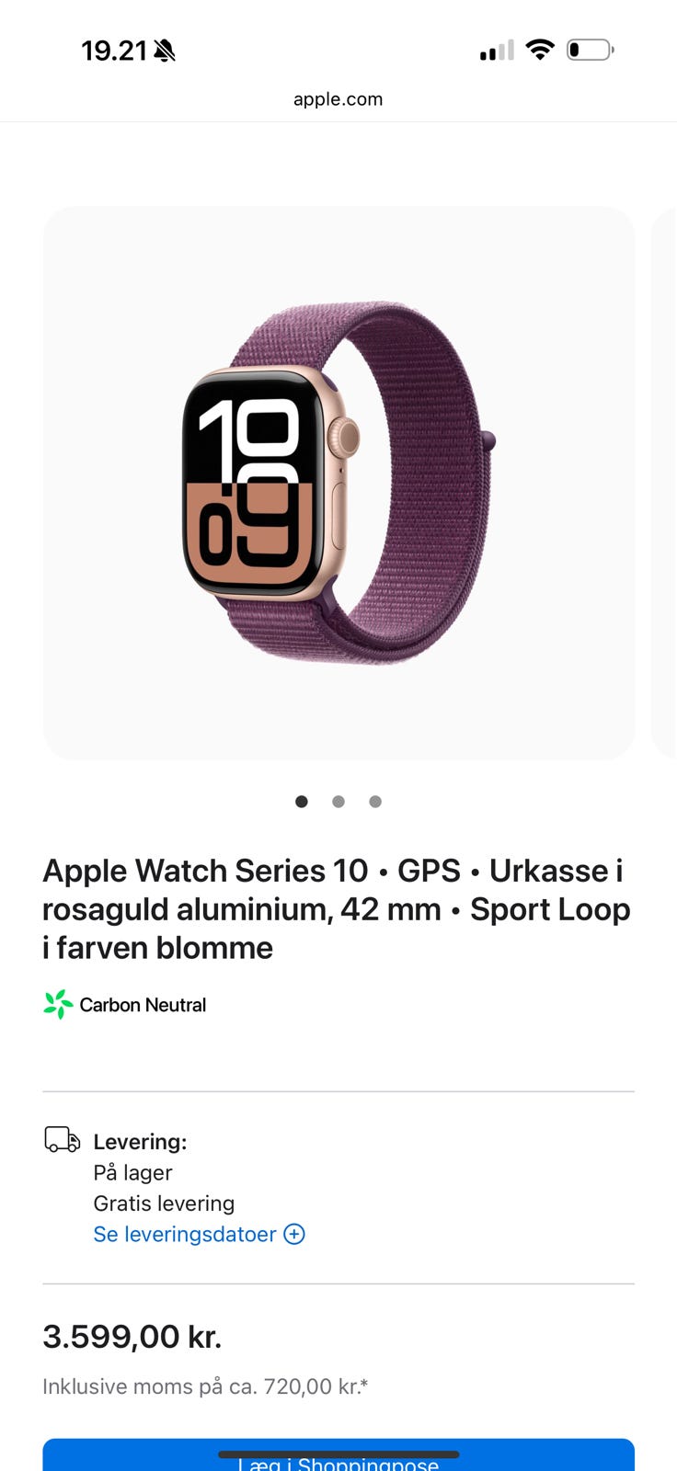Select the second carousel page dot
This screenshot has width=677, height=1471.
point(338,802)
